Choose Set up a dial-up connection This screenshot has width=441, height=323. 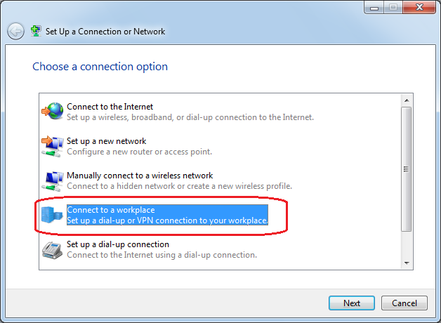pyautogui.click(x=118, y=244)
